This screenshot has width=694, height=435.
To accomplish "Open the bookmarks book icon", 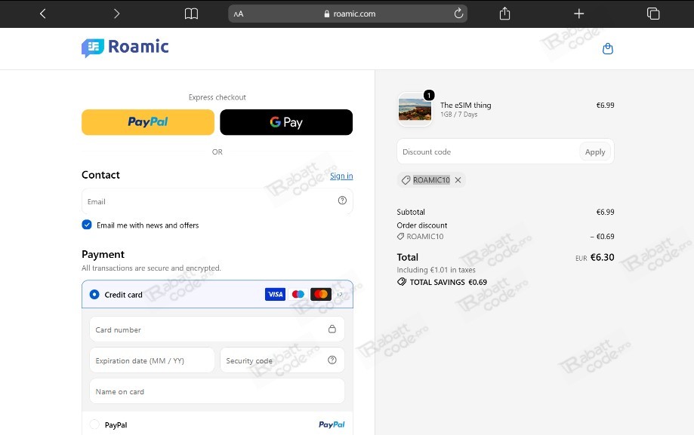I will coord(191,14).
